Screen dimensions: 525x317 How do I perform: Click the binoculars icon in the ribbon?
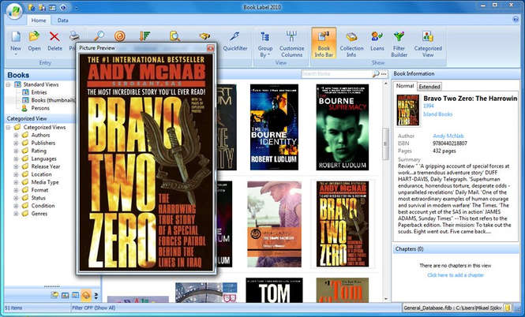click(204, 35)
